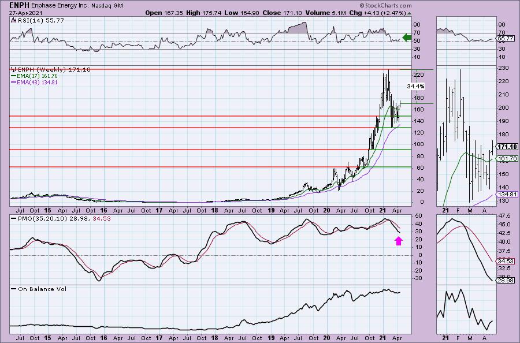
Task: Click the 55.77 RSI flag in zoom panel
Action: [x=506, y=39]
